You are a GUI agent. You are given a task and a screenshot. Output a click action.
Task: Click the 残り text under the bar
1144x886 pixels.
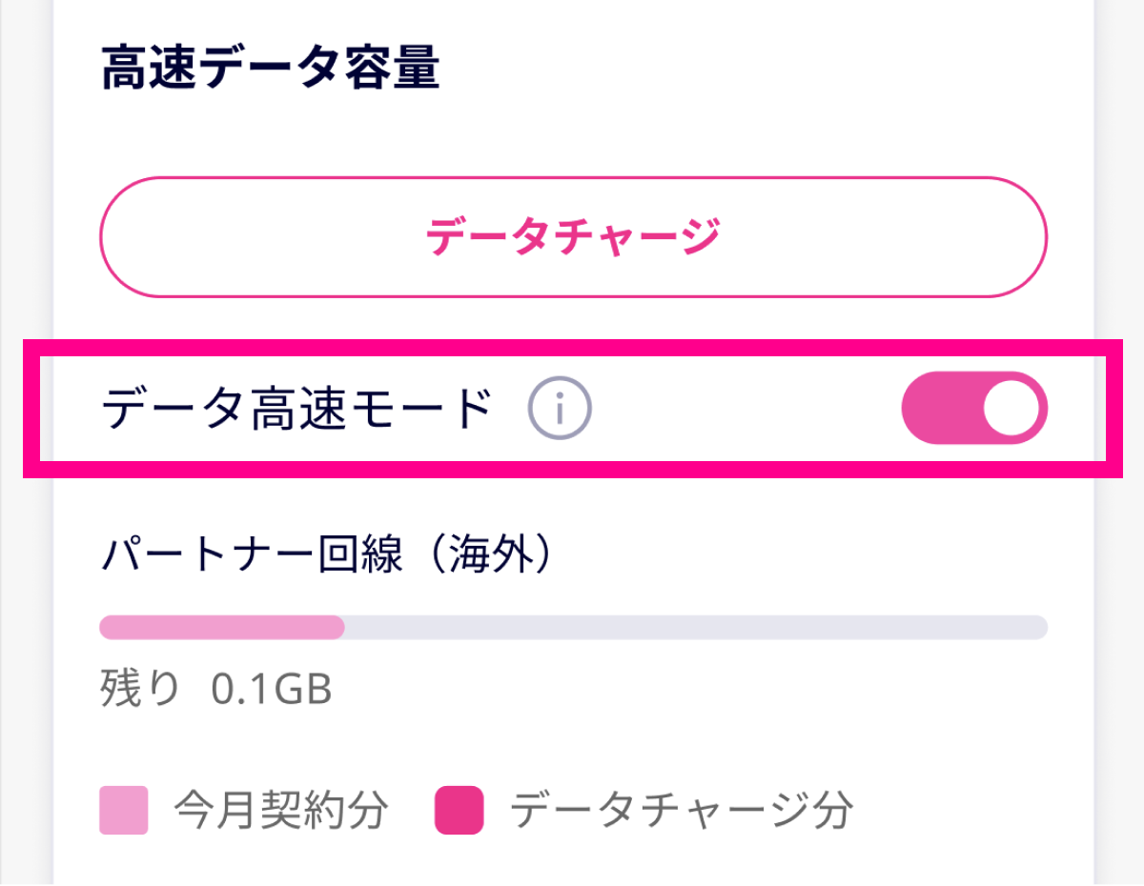tap(140, 689)
